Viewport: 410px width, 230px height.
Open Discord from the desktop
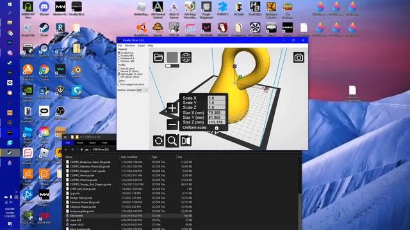[44, 8]
